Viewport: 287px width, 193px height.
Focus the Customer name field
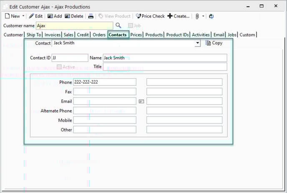[75, 26]
